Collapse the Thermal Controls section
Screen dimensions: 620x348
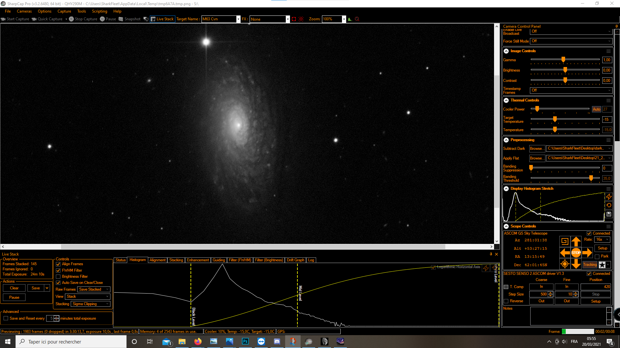(x=506, y=100)
